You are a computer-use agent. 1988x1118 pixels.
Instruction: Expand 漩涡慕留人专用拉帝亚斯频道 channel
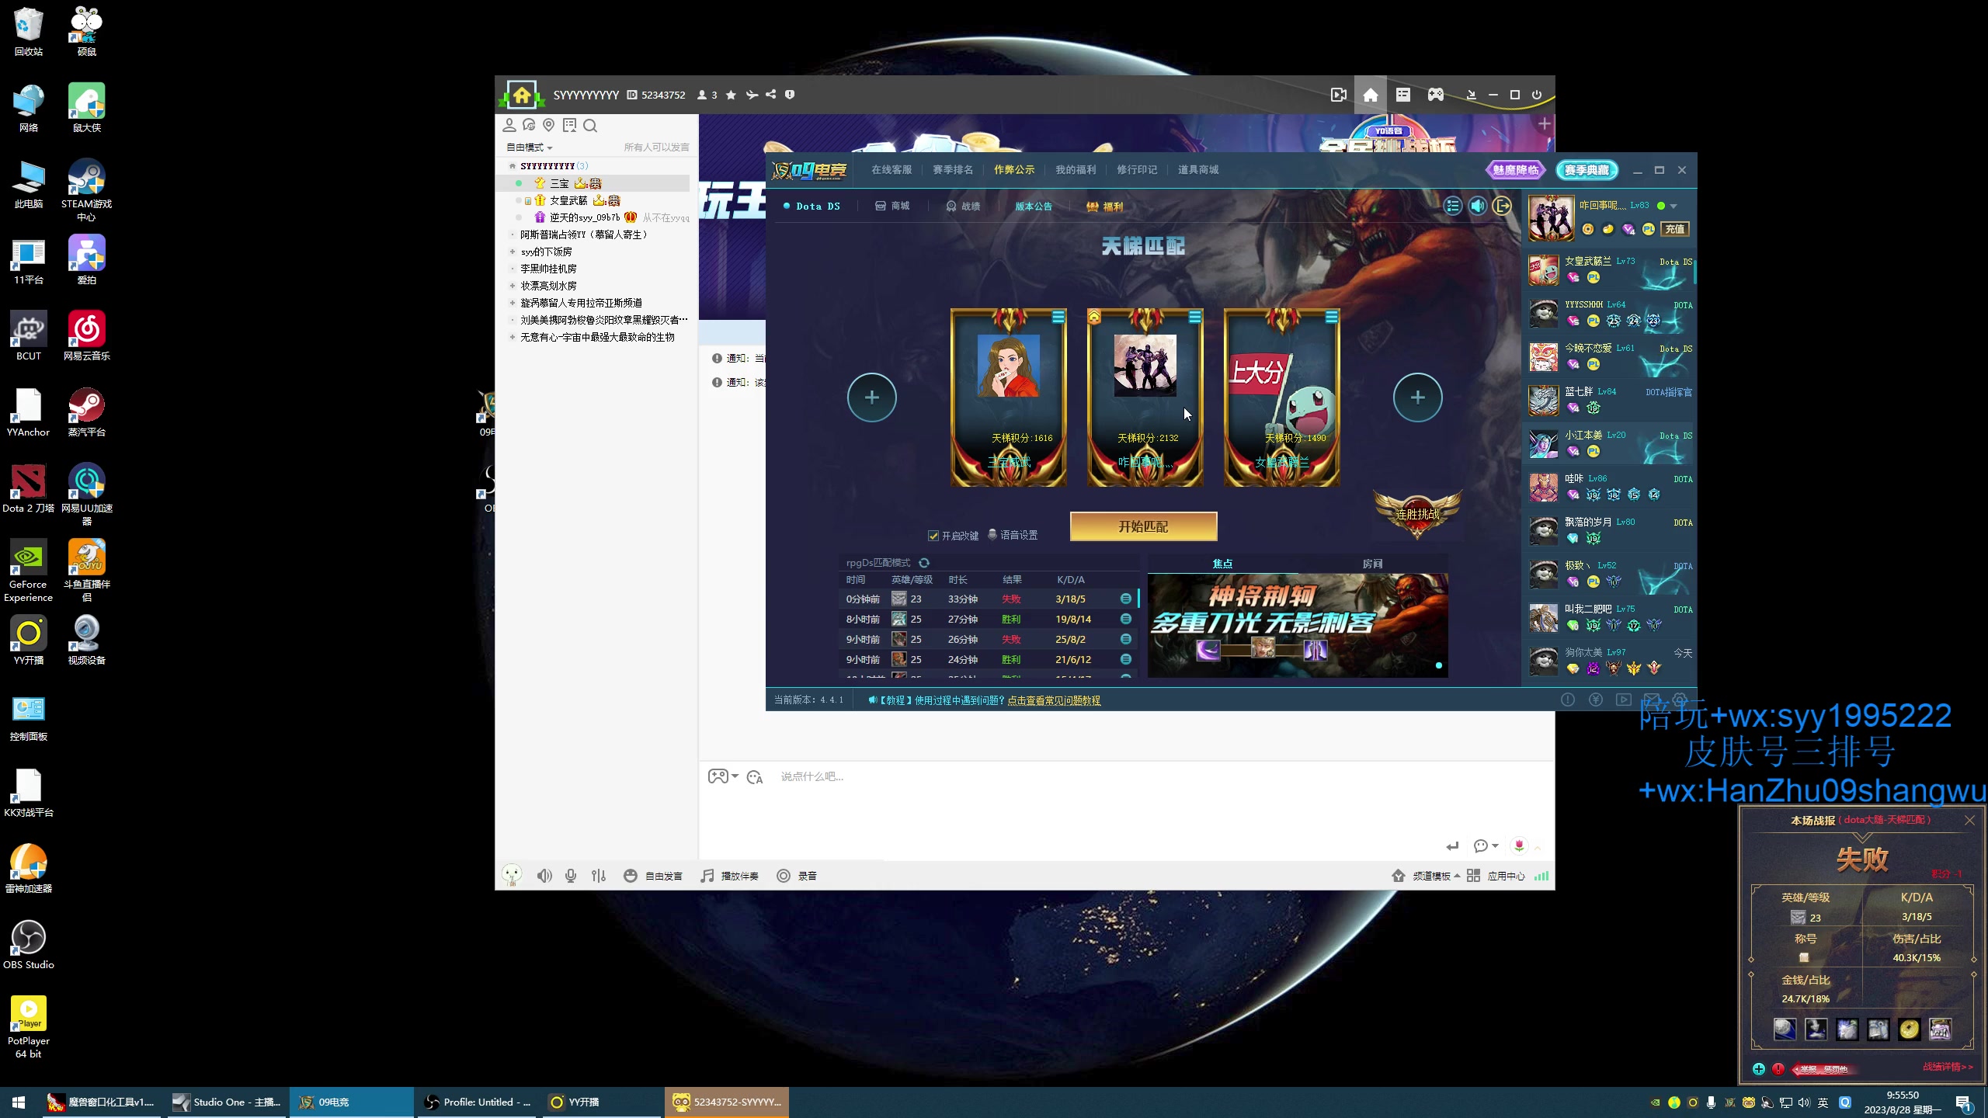513,303
